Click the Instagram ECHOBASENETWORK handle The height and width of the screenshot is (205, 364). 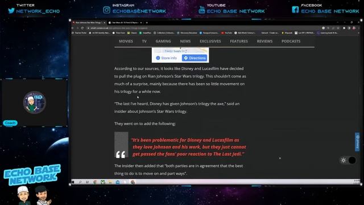point(139,11)
